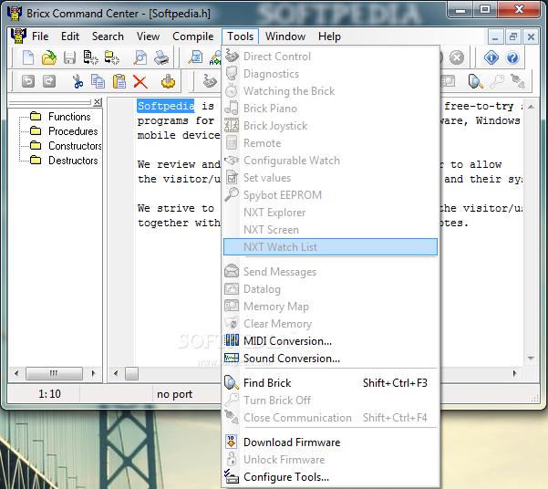This screenshot has height=489, width=548.
Task: Click the Download Firmware menu icon
Action: pos(231,442)
